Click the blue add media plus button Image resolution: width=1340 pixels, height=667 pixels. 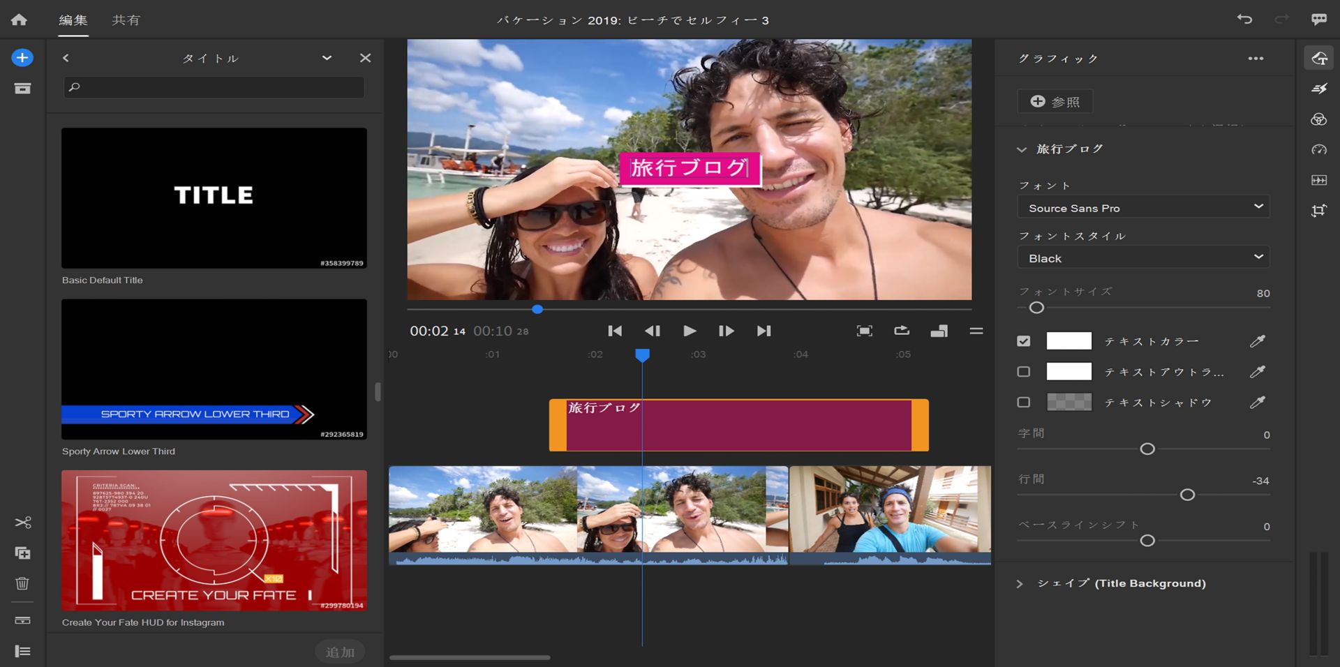(x=22, y=58)
